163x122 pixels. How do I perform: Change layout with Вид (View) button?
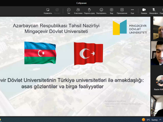pos(111,11)
